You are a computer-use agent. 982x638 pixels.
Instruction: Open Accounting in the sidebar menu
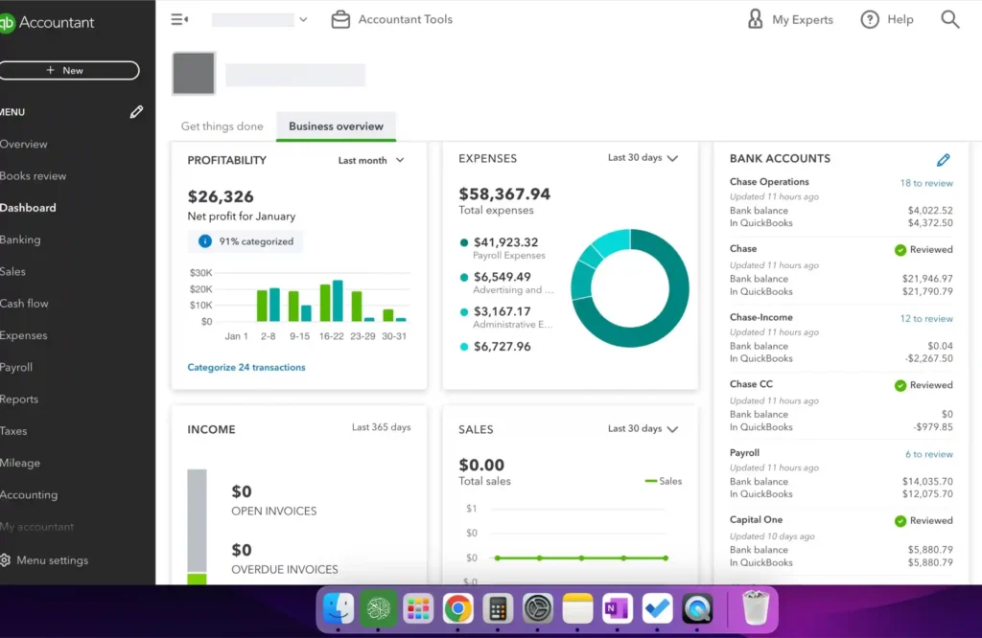[x=29, y=494]
